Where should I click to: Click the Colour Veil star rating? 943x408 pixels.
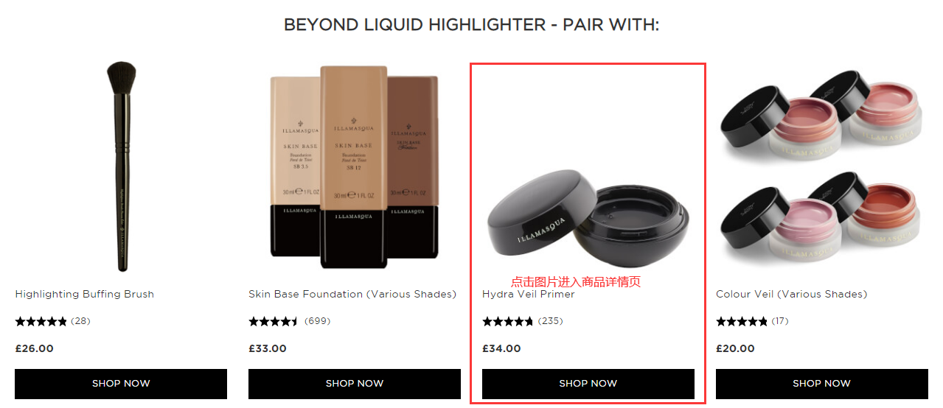tap(742, 321)
